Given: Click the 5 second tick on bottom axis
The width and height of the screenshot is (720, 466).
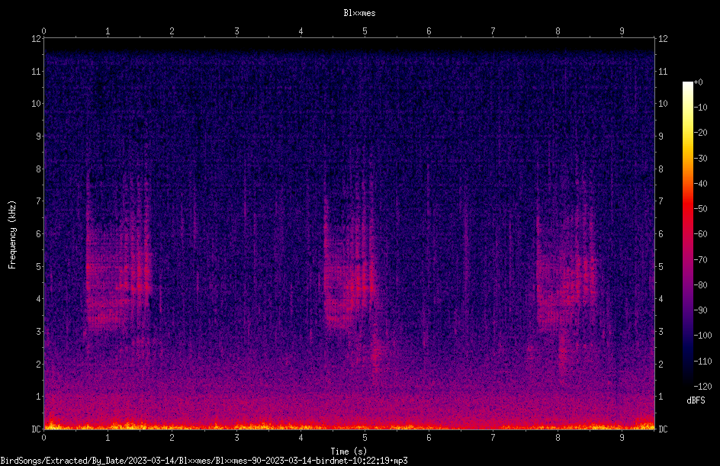Looking at the screenshot, I should point(365,438).
